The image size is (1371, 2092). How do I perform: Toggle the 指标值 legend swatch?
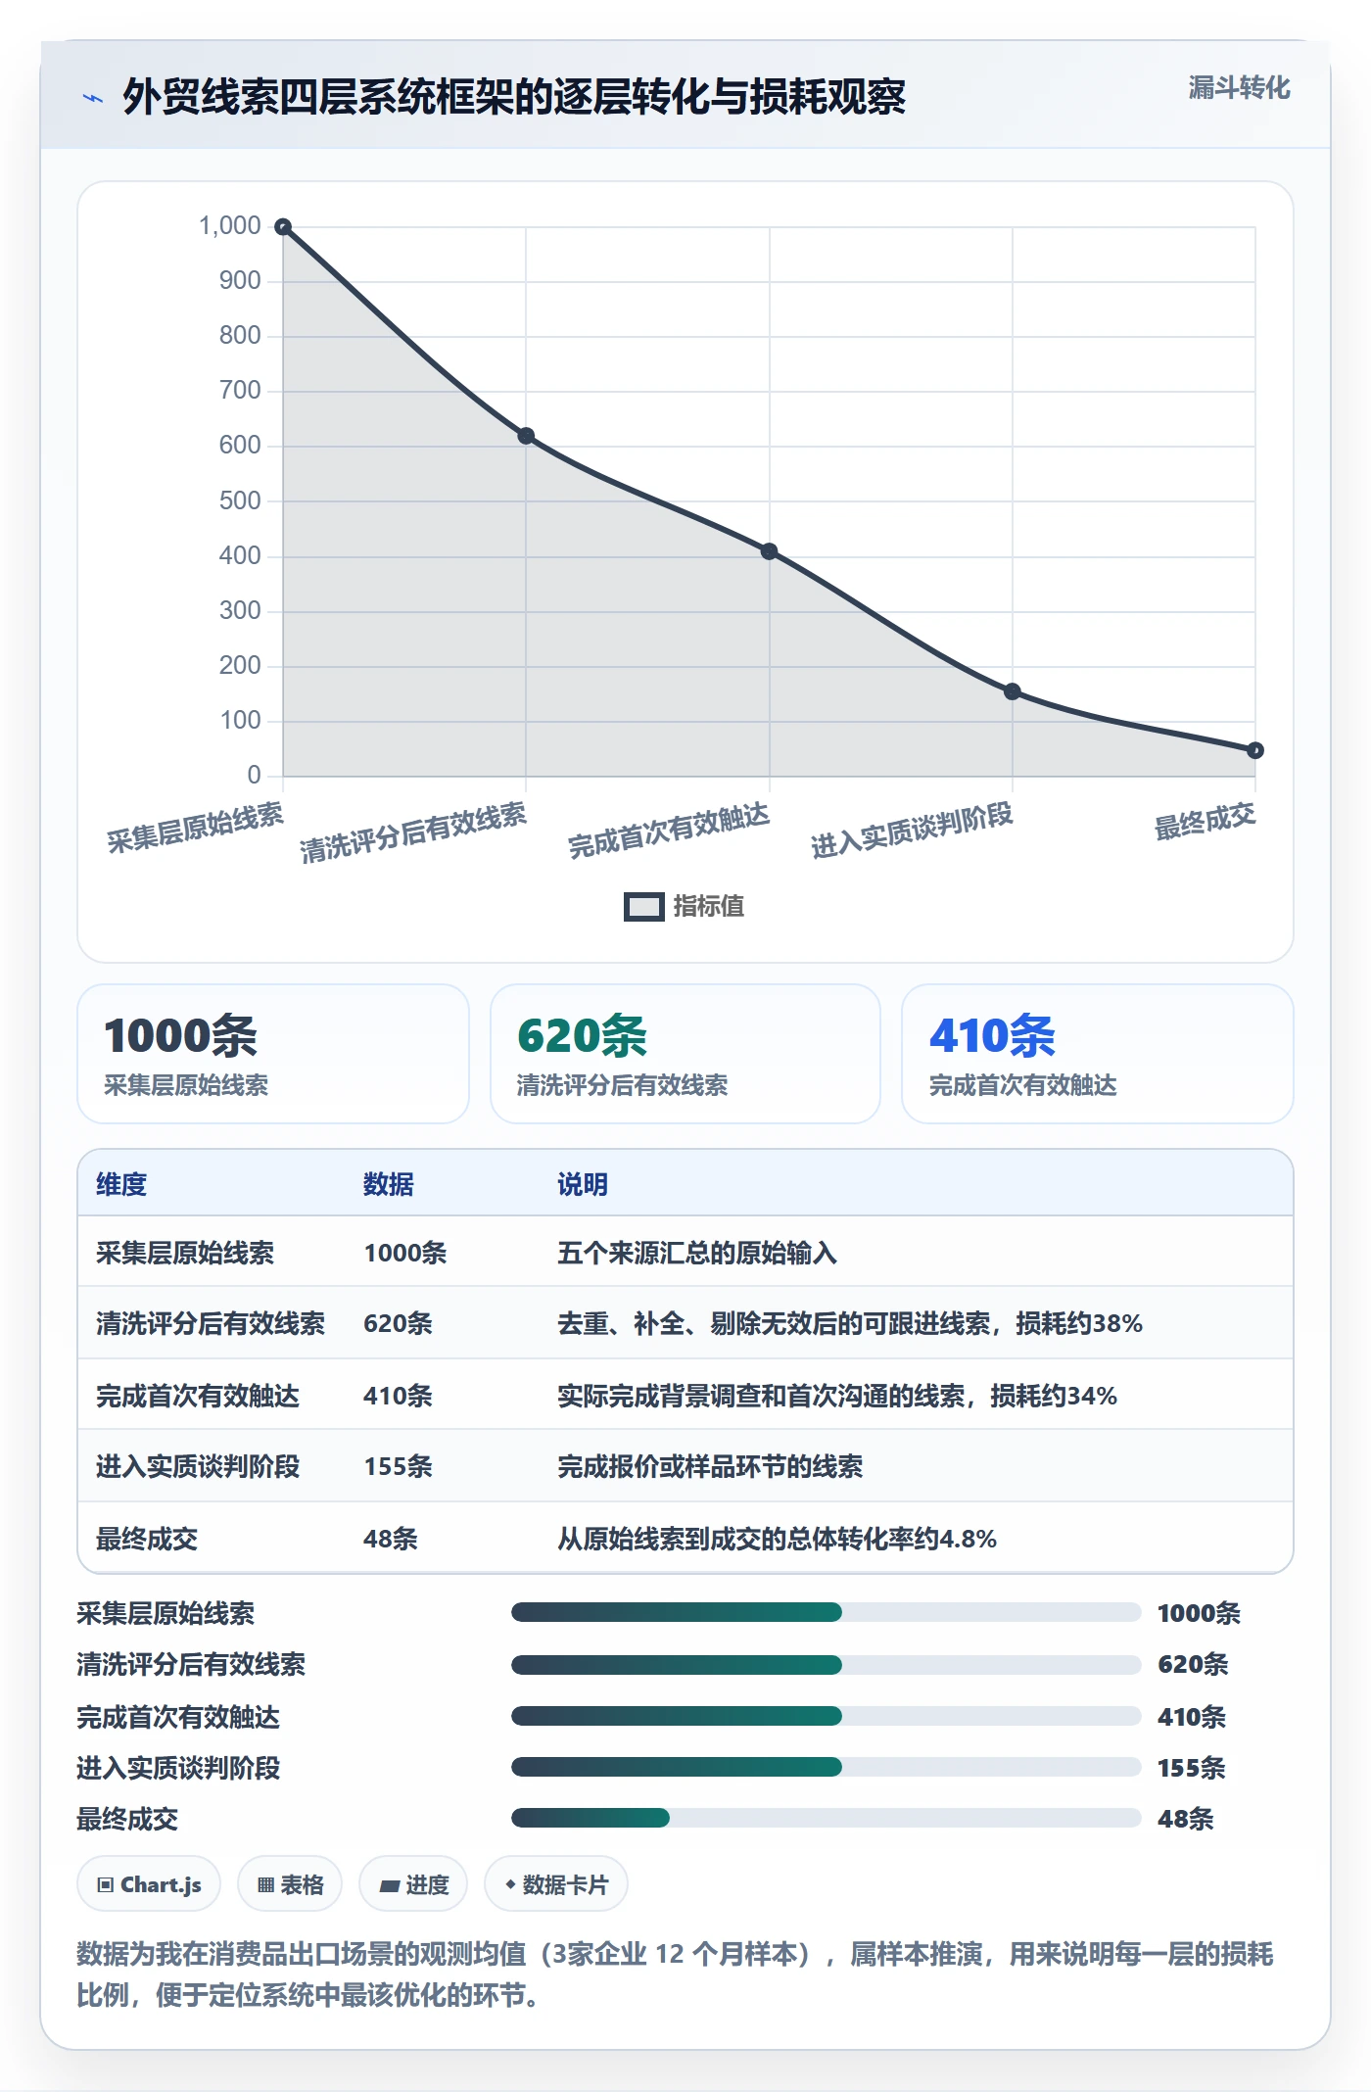click(x=643, y=907)
